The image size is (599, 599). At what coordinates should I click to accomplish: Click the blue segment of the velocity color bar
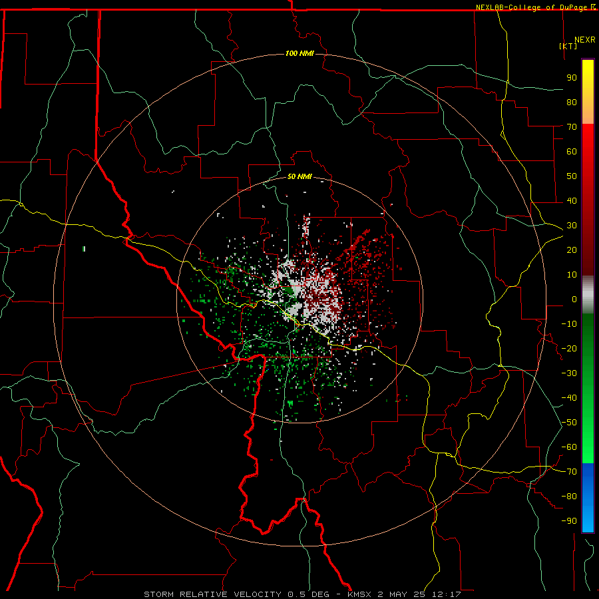[x=588, y=497]
